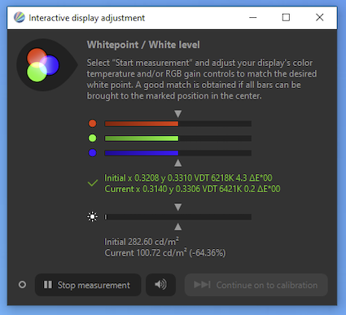Click the blue channel dot indicator

93,153
